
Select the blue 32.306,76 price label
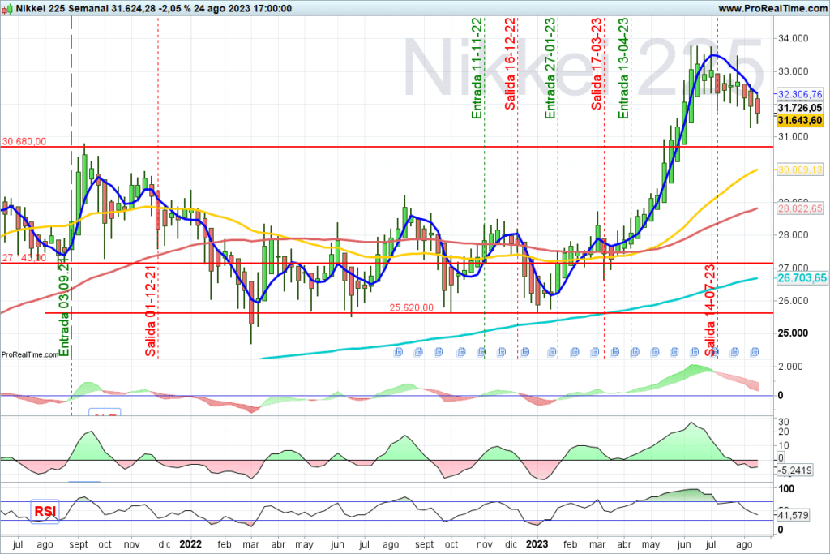click(x=800, y=94)
